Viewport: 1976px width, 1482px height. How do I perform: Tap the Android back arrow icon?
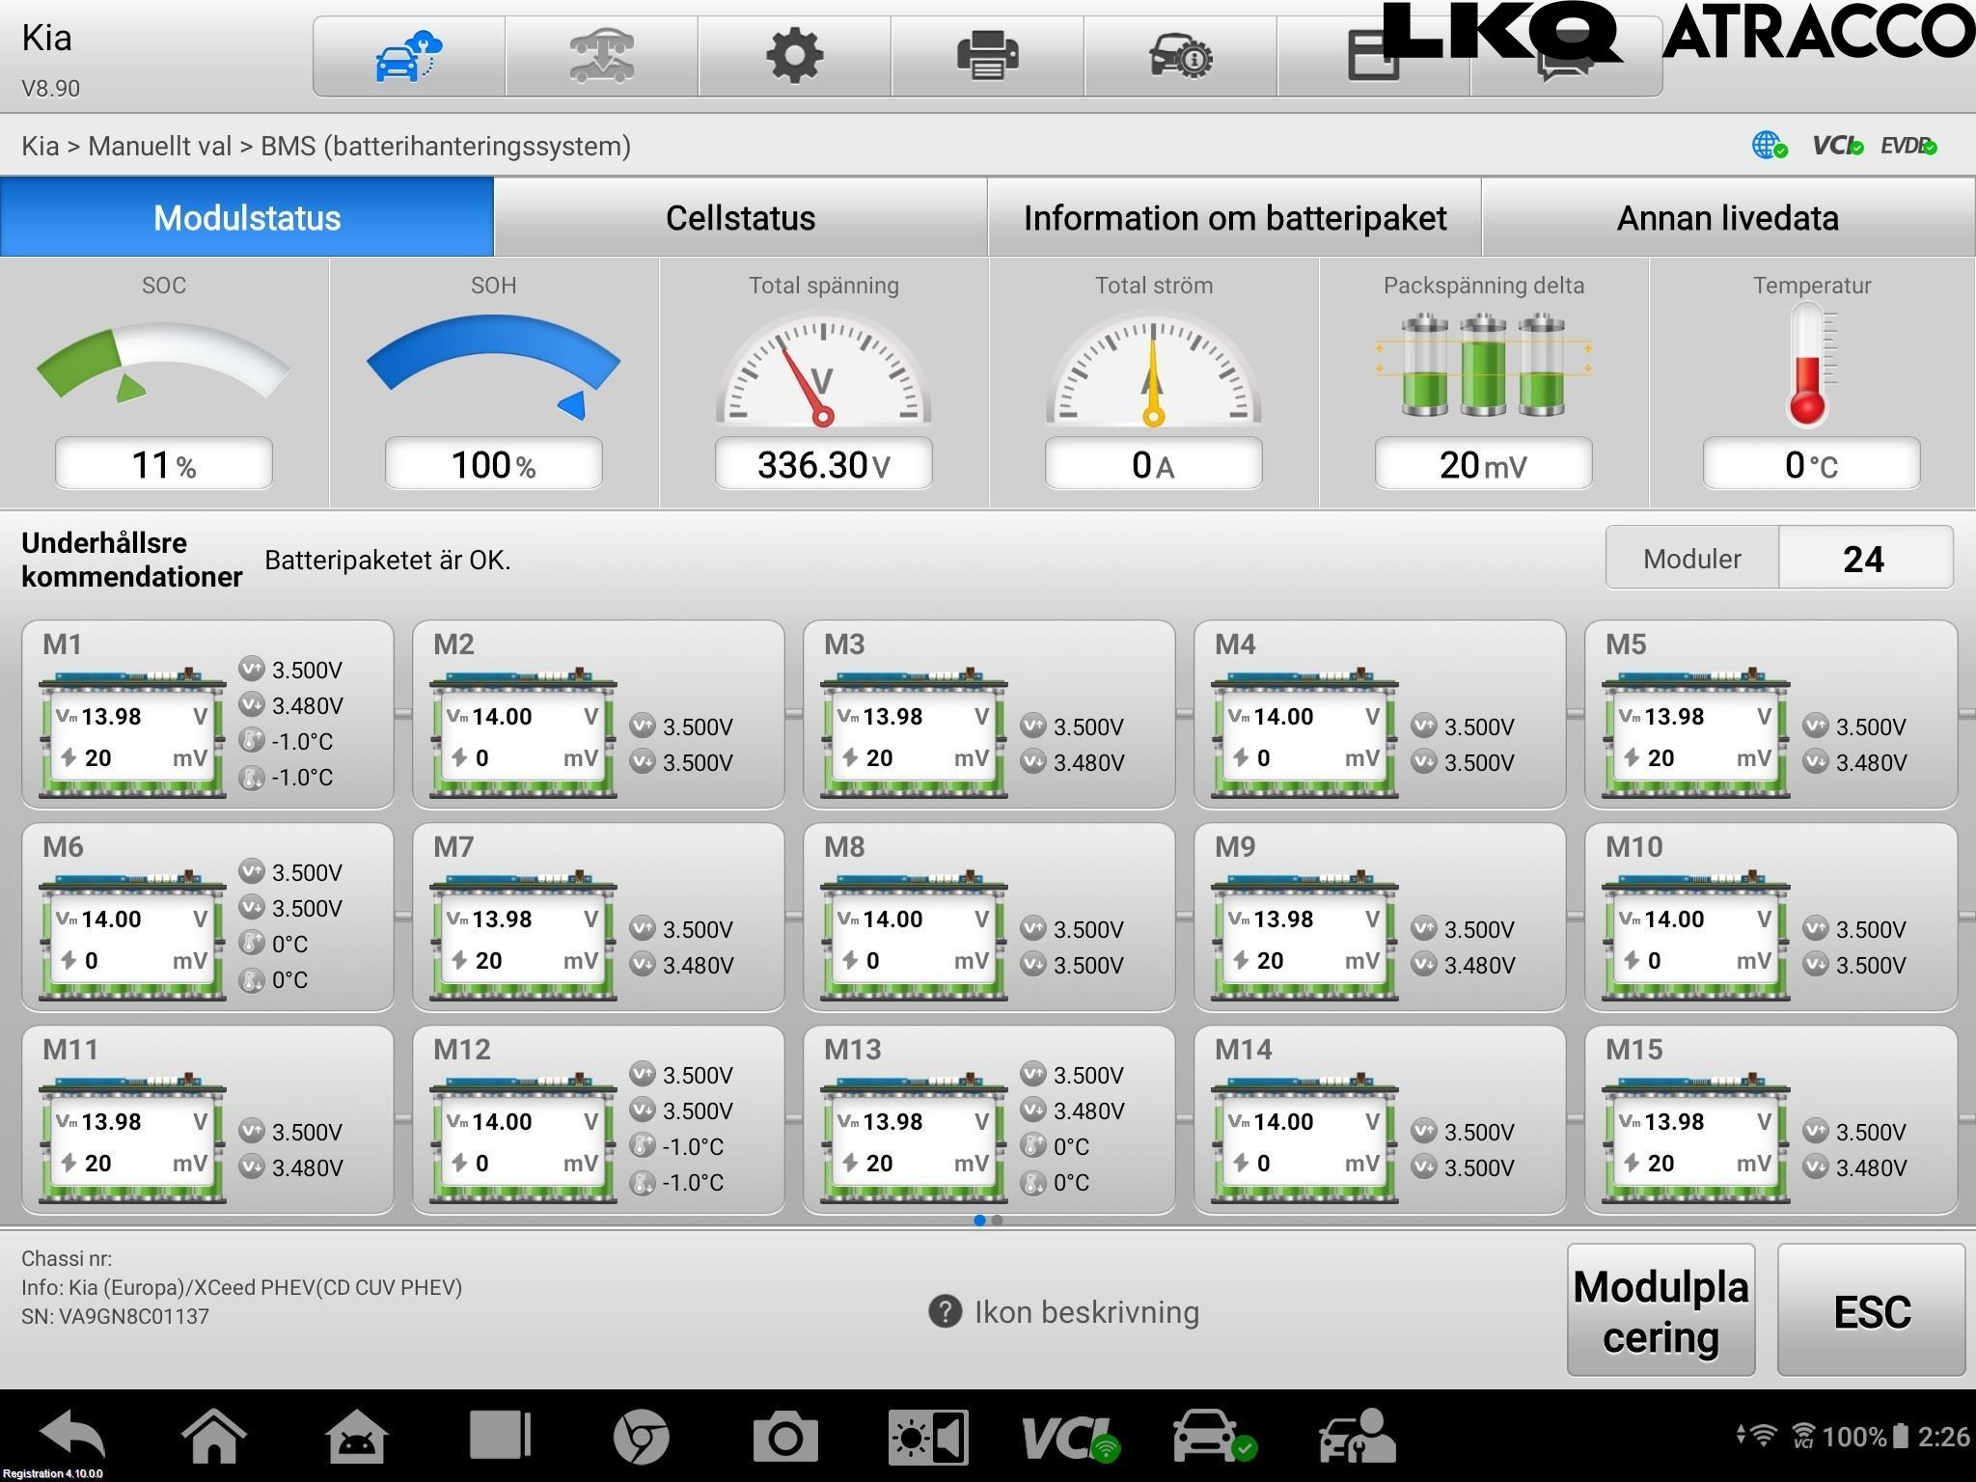(72, 1437)
